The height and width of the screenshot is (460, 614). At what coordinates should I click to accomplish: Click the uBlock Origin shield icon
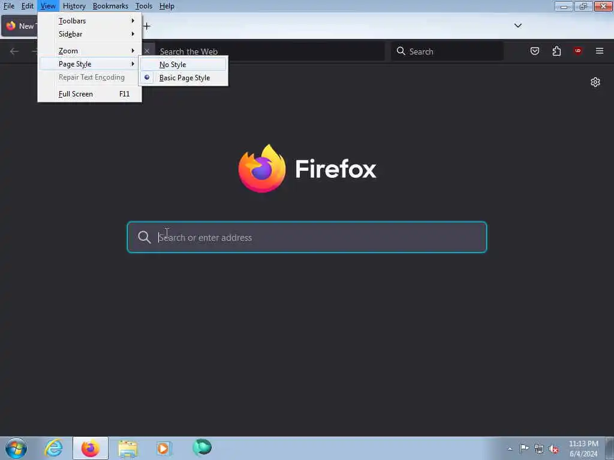[577, 51]
